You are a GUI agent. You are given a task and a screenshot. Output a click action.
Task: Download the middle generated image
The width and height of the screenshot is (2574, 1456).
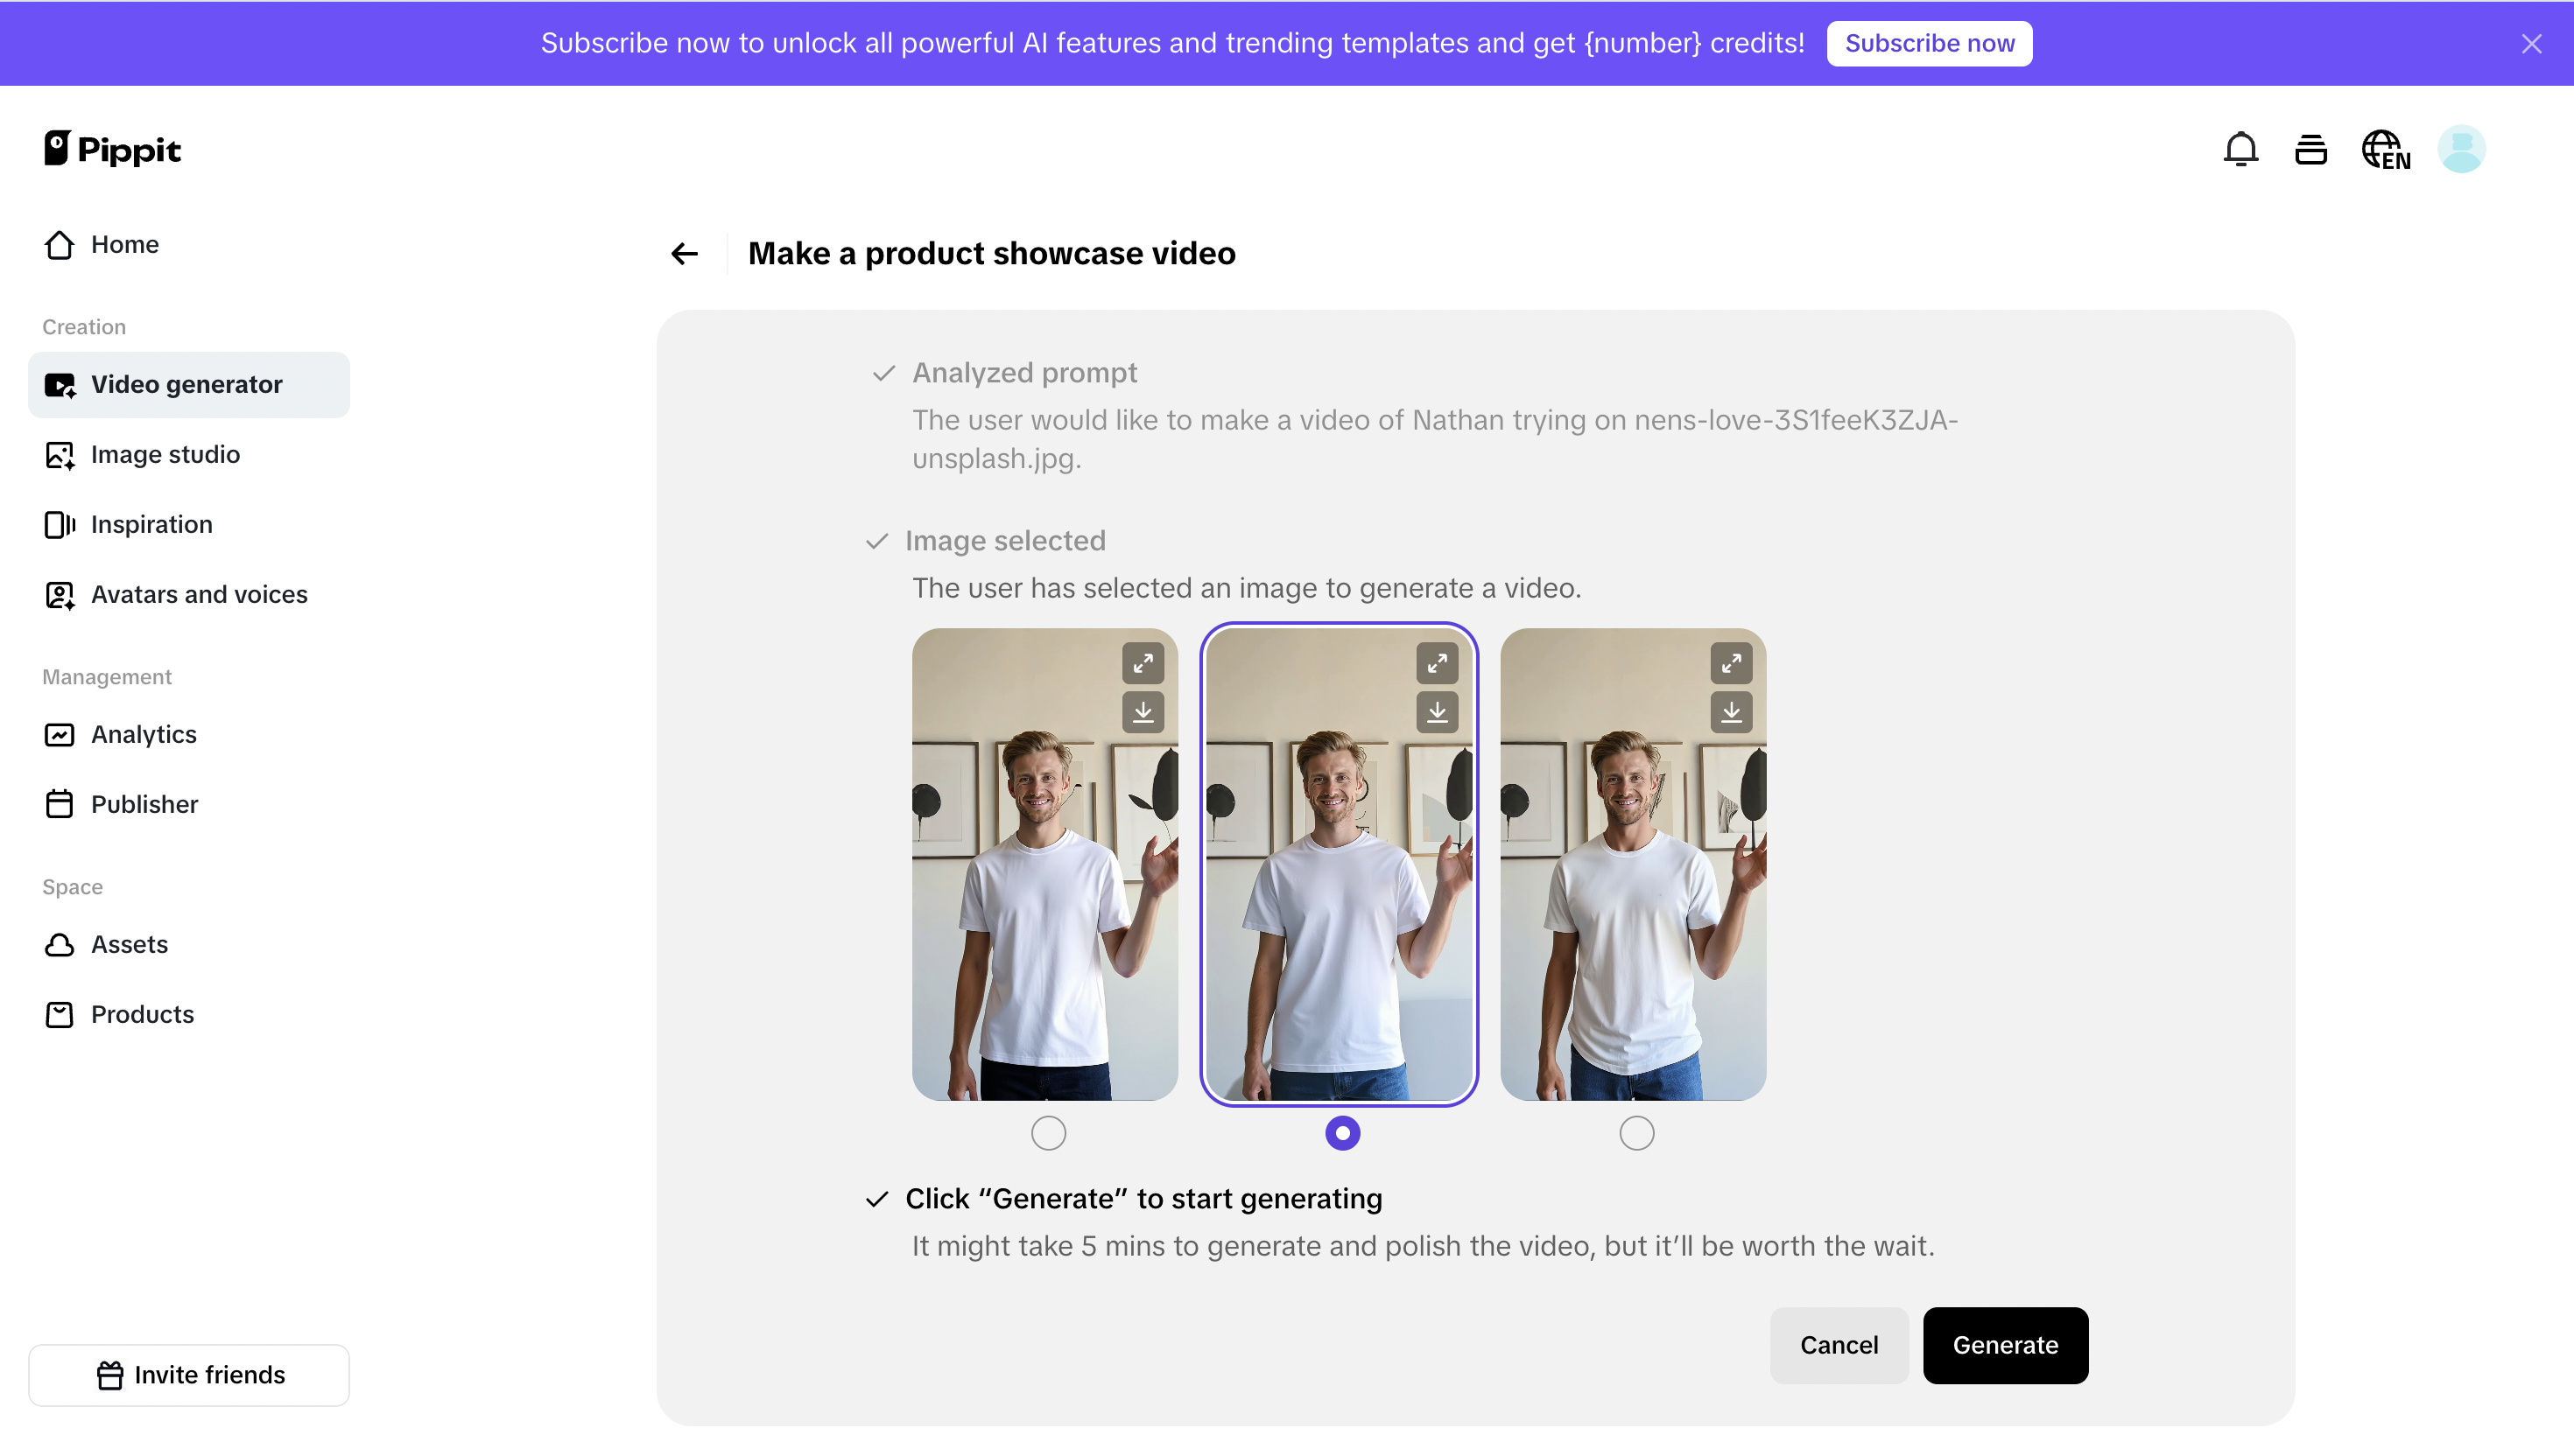(x=1438, y=711)
